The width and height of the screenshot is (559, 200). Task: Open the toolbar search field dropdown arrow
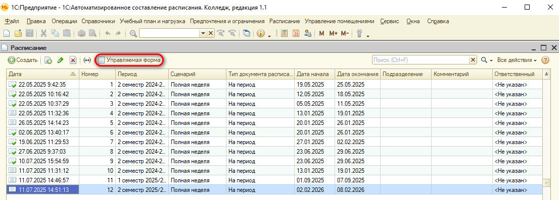tap(203, 33)
